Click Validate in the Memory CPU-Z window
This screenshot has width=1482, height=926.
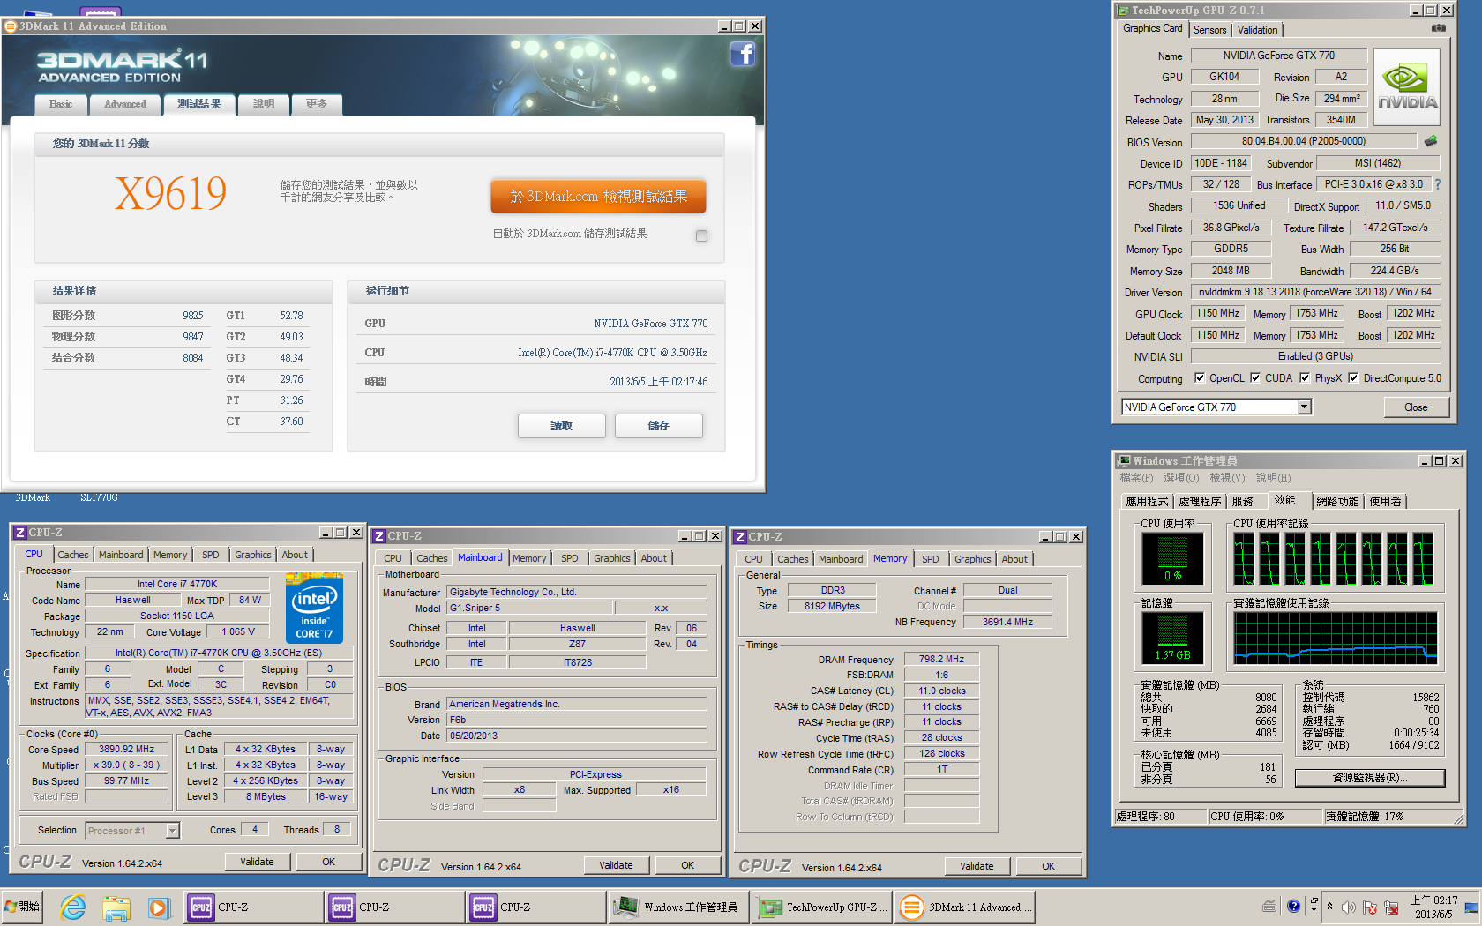[x=977, y=866]
